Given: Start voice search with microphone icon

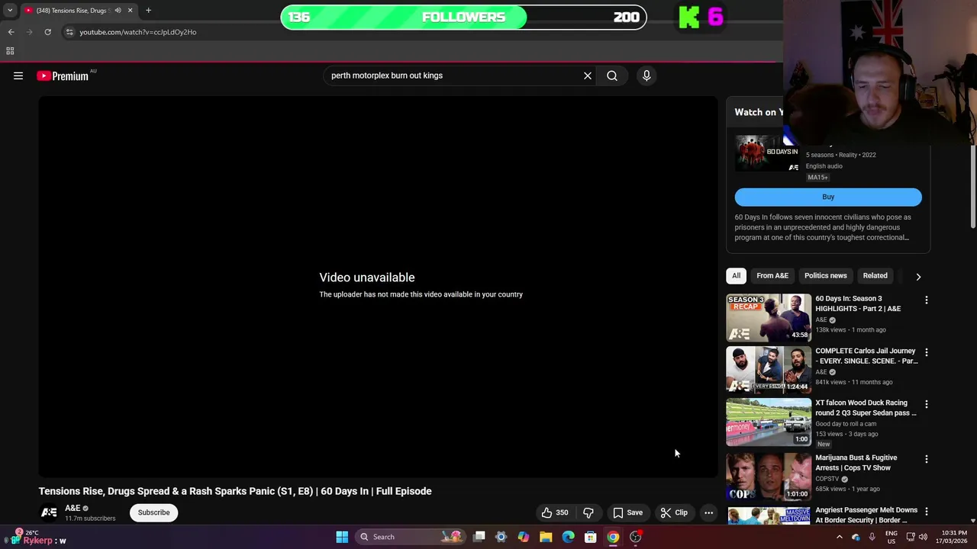Looking at the screenshot, I should click(646, 75).
